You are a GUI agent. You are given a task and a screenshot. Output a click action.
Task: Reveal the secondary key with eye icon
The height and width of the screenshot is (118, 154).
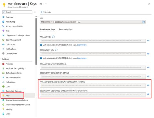click(x=148, y=54)
